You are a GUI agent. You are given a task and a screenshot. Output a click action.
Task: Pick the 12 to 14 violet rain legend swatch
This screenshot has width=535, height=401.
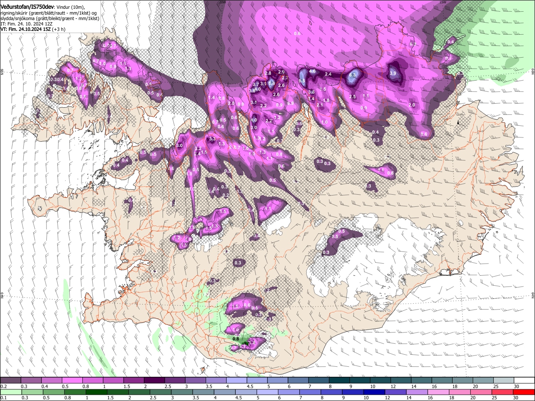click(395, 392)
